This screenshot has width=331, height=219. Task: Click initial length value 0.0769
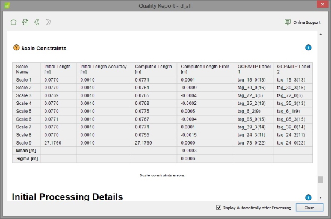point(51,95)
